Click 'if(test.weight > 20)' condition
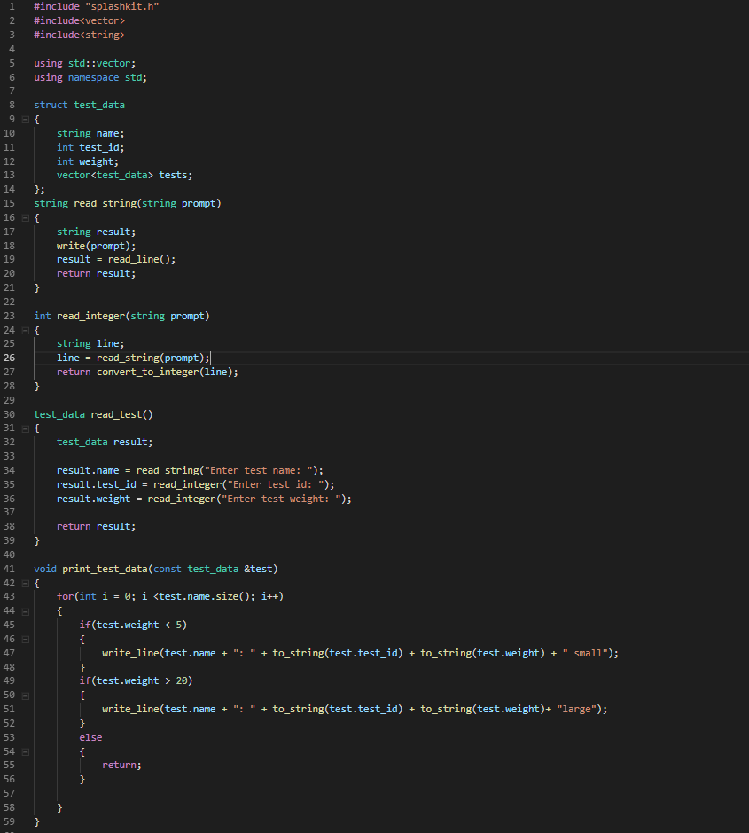749x833 pixels. [136, 681]
